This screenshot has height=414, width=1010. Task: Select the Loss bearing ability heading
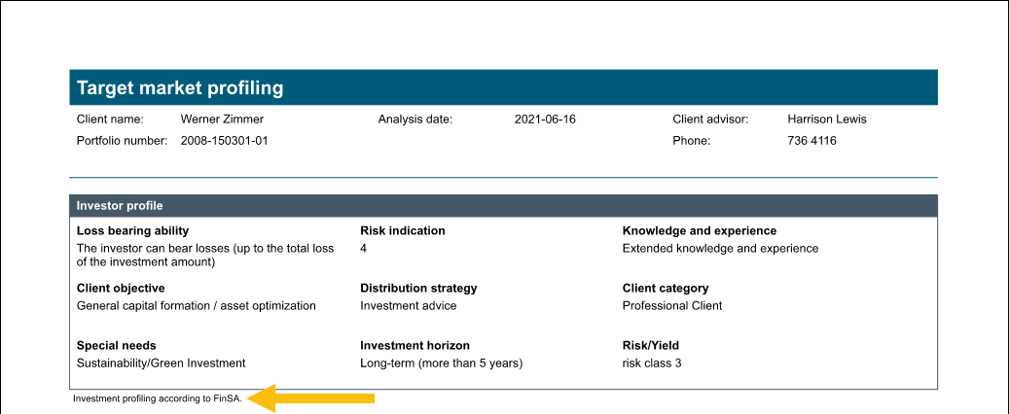132,231
